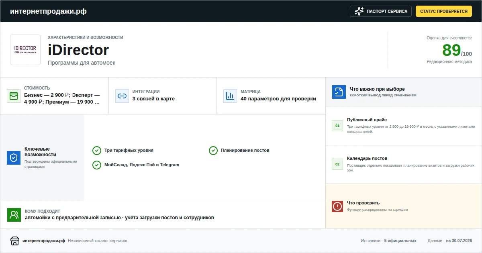Click check icon beside МойСклад, Яндекс Пэй и Telegram
482x253 pixels.
pos(97,165)
